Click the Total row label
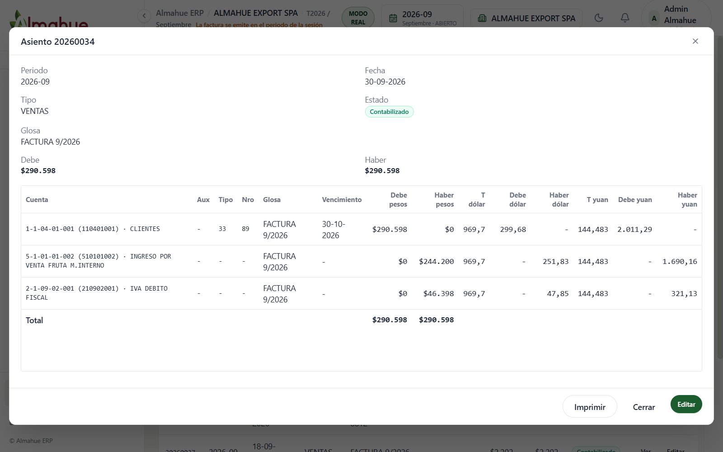 [34, 320]
